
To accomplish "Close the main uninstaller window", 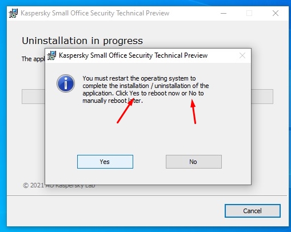I will pyautogui.click(x=276, y=13).
